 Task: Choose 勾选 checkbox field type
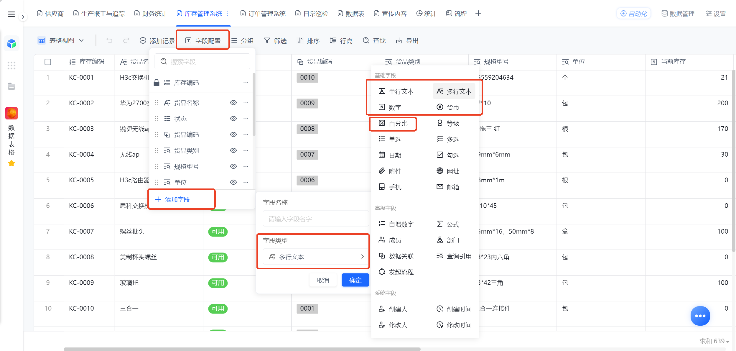point(448,155)
